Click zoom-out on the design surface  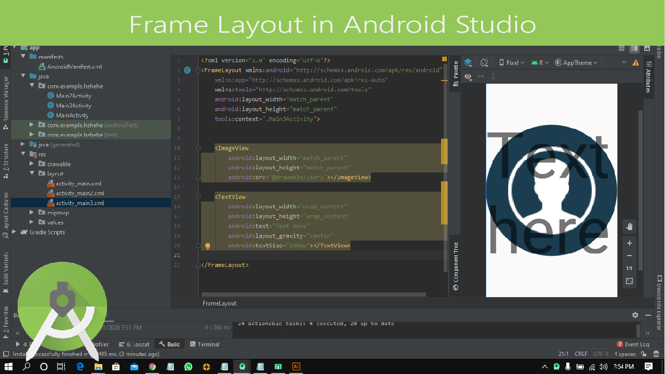629,255
